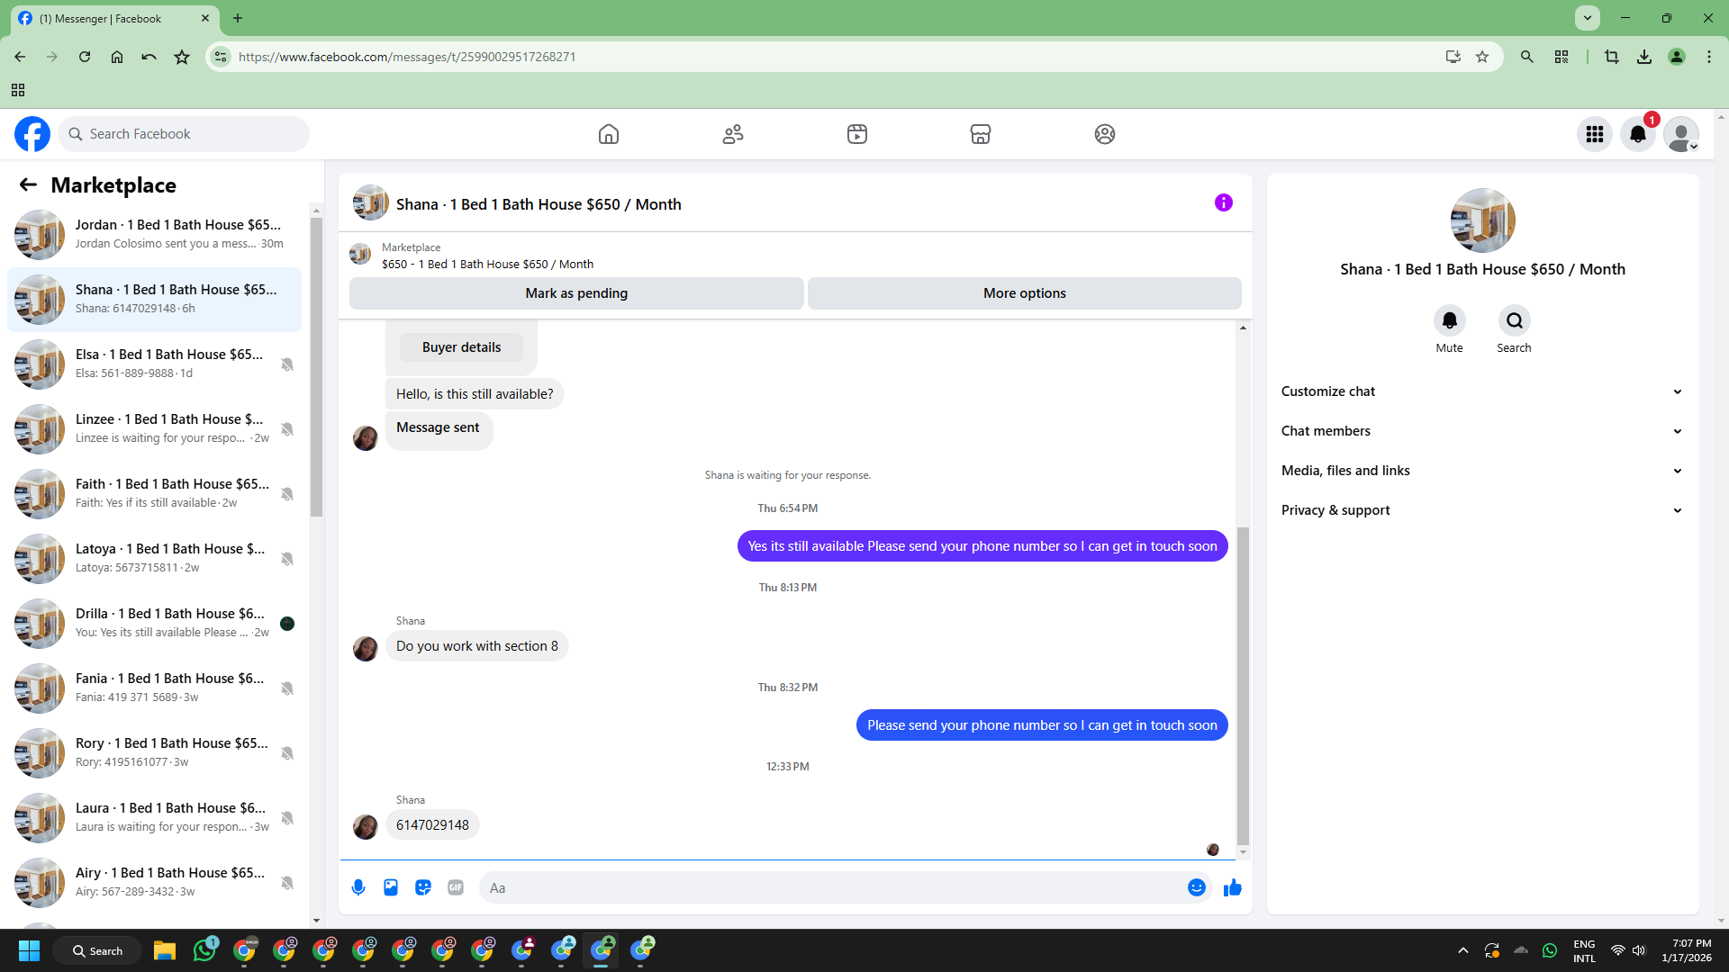Click the Mark as pending button
This screenshot has height=972, width=1729.
tap(576, 293)
